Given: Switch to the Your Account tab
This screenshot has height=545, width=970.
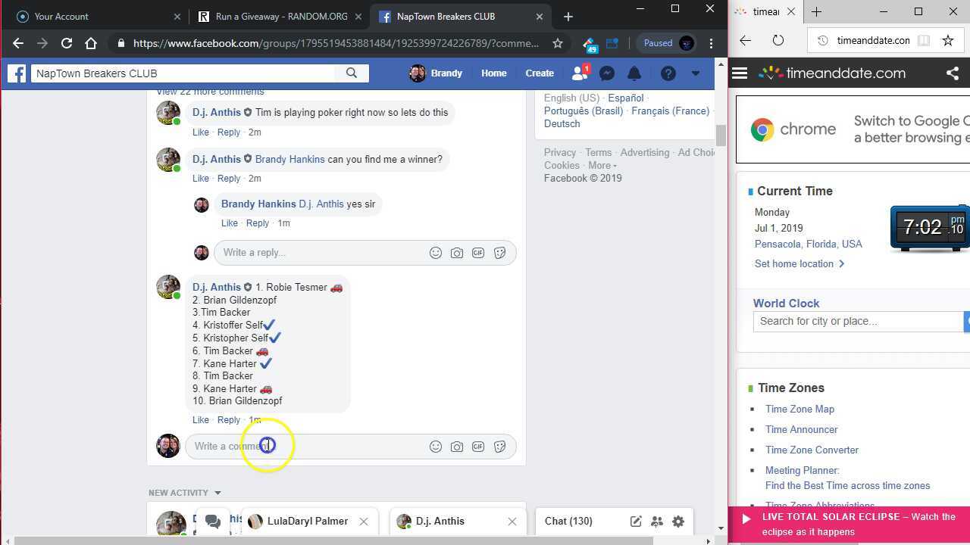Looking at the screenshot, I should 61,17.
